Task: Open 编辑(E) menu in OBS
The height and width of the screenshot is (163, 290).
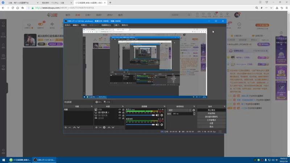Action: [x=75, y=25]
